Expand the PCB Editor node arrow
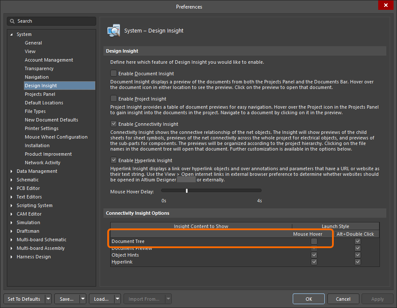 (x=12, y=188)
